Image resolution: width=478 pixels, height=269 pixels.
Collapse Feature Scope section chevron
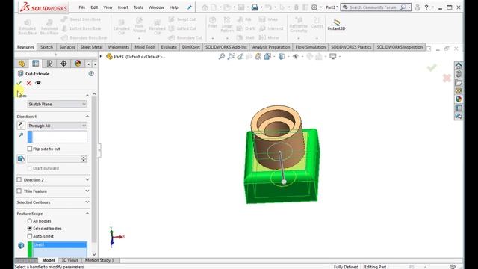click(x=87, y=214)
